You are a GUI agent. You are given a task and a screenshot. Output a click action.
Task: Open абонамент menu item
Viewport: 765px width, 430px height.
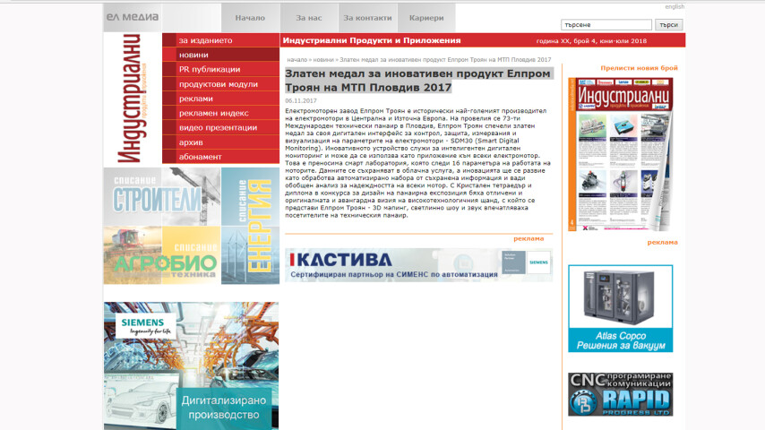coord(221,157)
